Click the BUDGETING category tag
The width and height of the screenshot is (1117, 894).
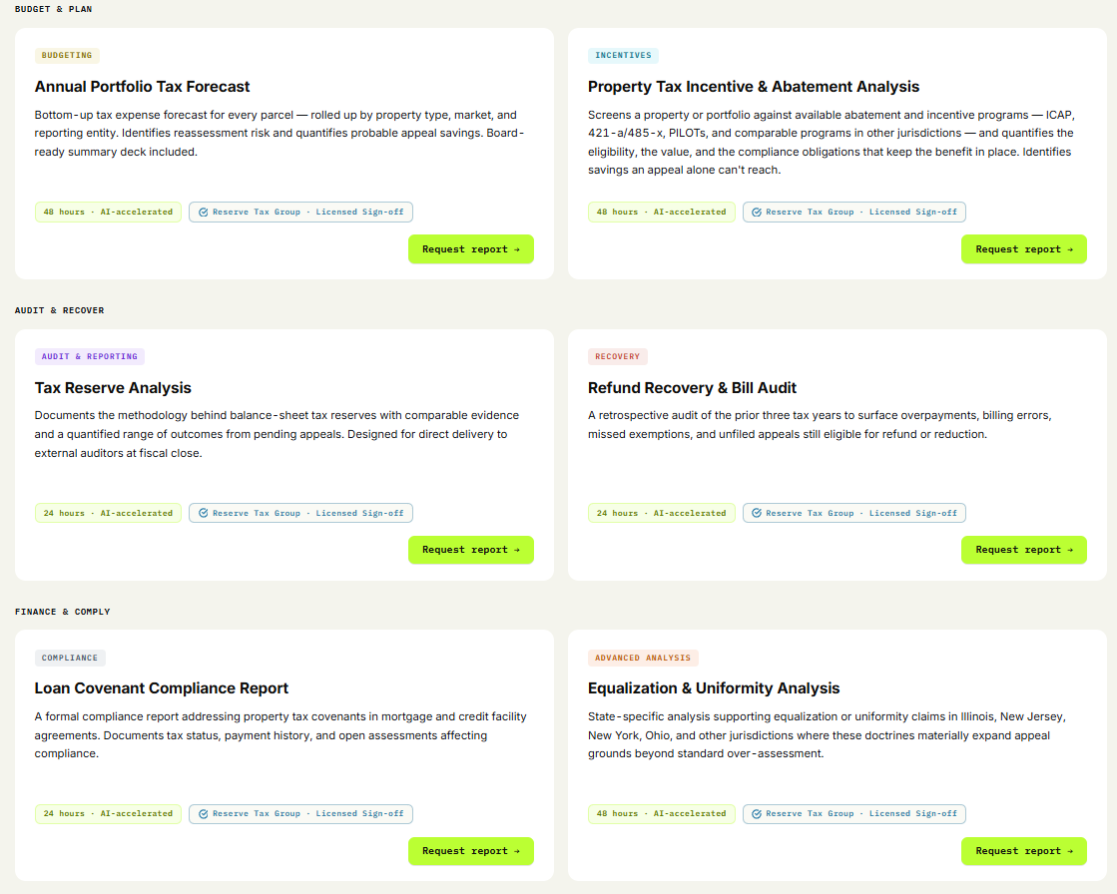67,56
